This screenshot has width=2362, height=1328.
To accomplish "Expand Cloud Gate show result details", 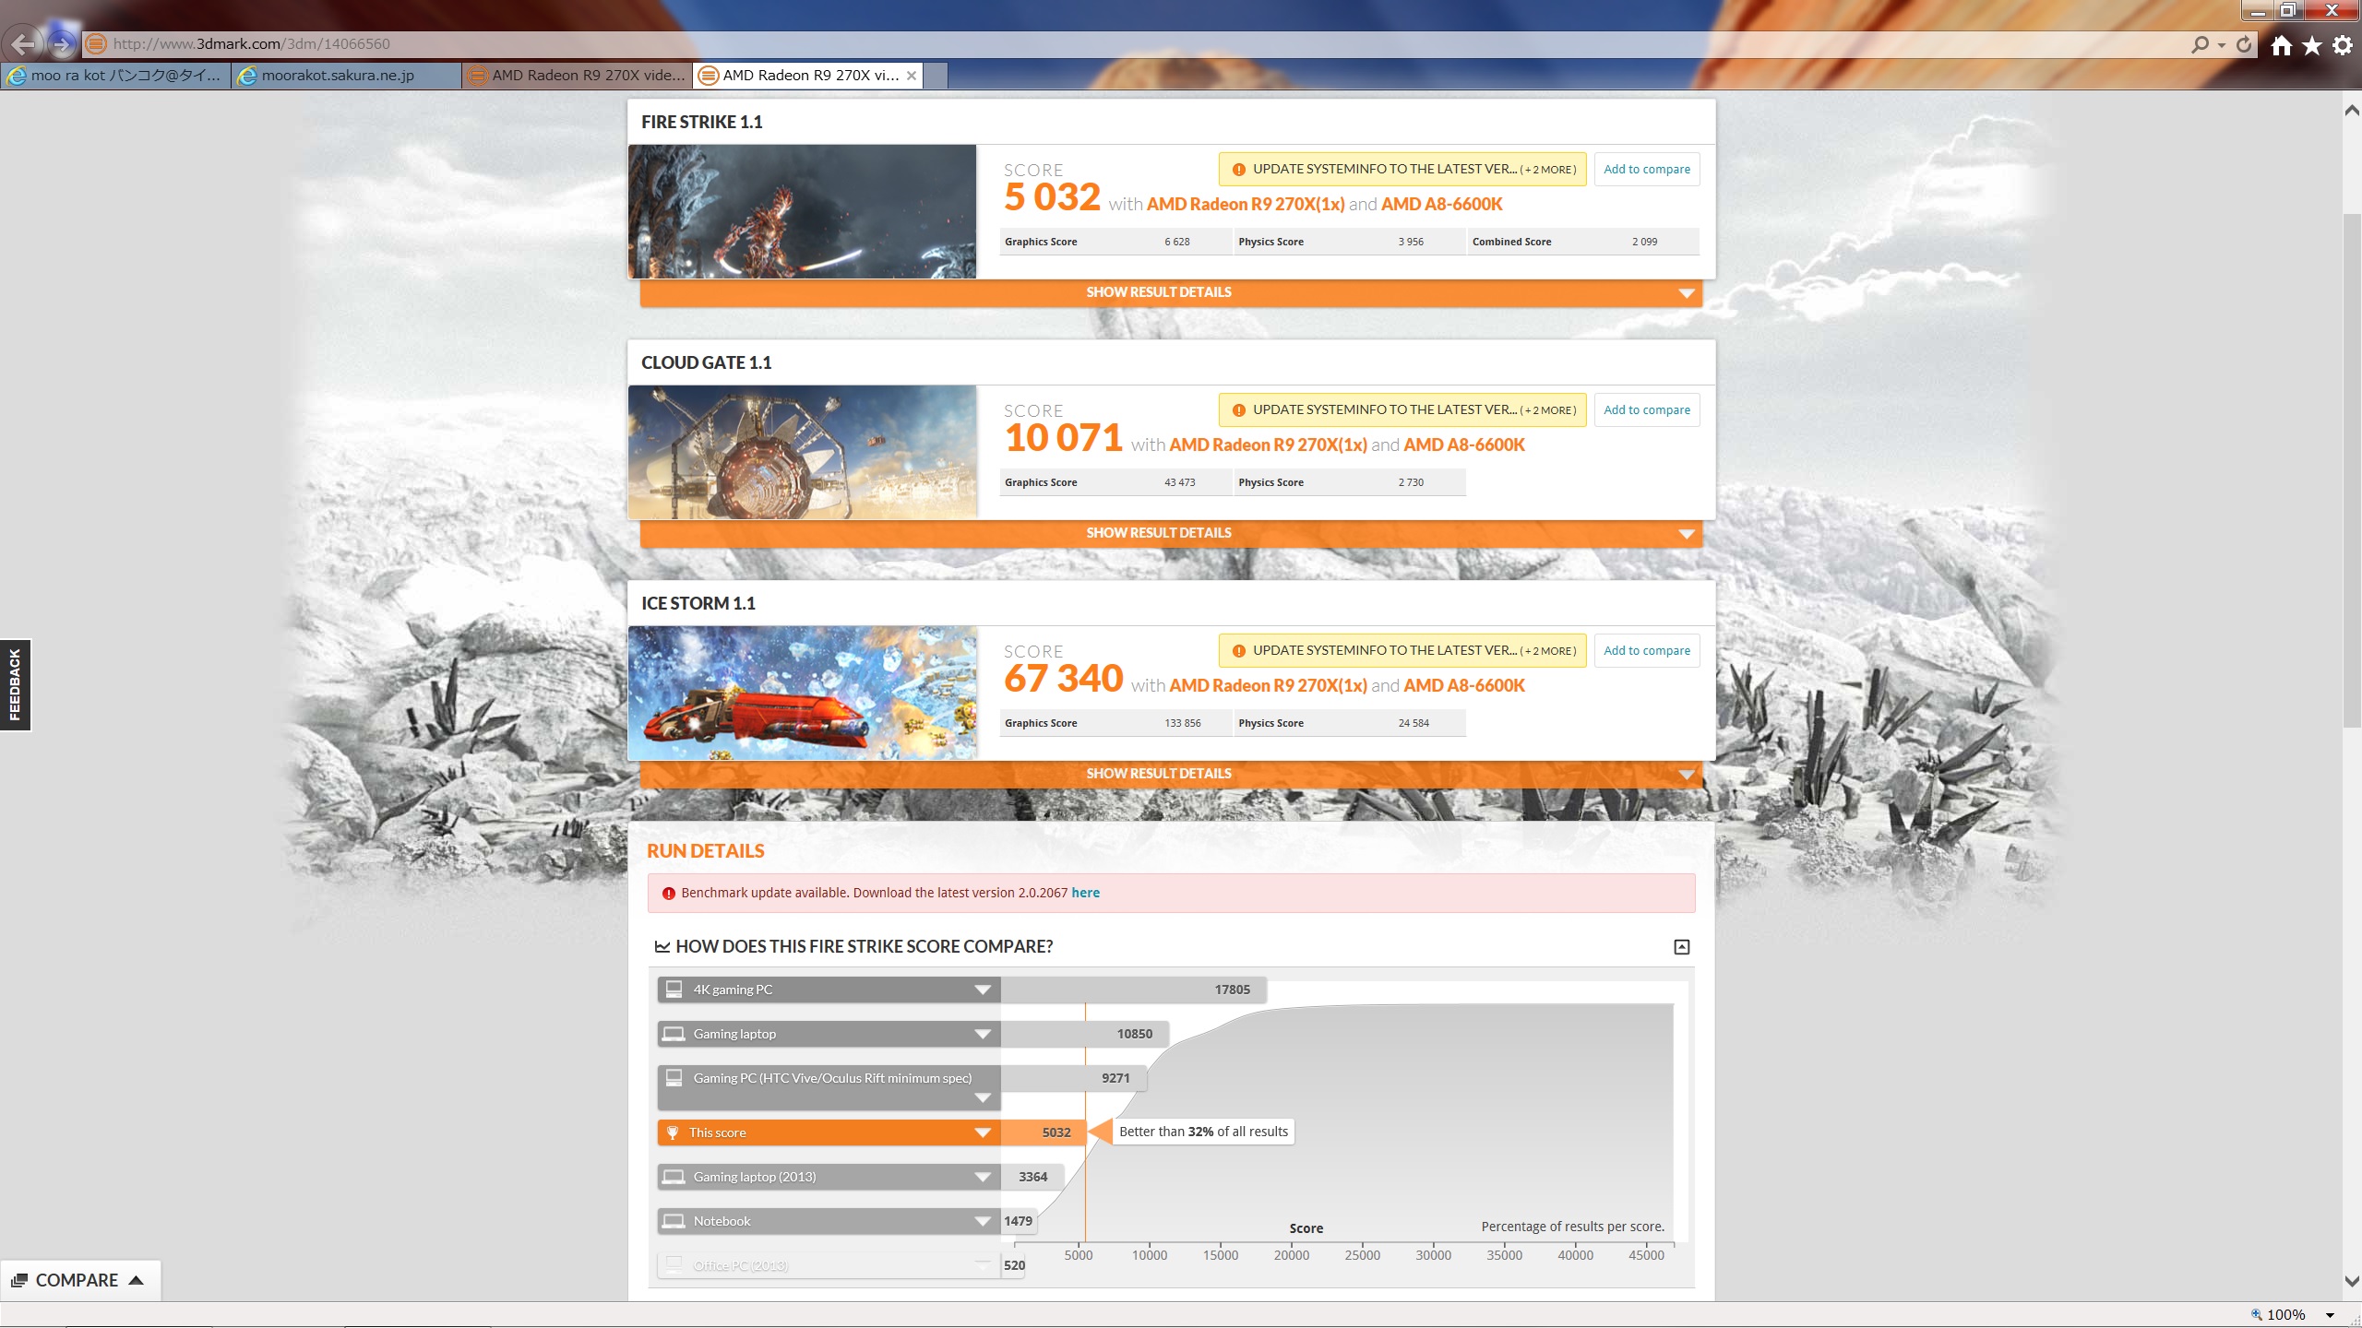I will 1171,533.
